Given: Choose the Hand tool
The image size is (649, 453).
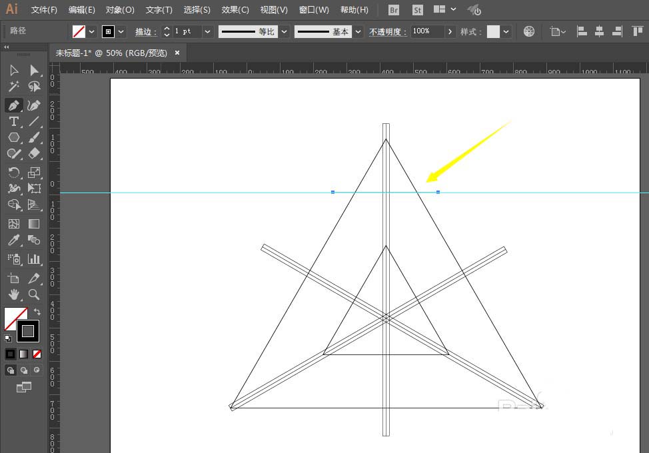Looking at the screenshot, I should click(x=14, y=294).
